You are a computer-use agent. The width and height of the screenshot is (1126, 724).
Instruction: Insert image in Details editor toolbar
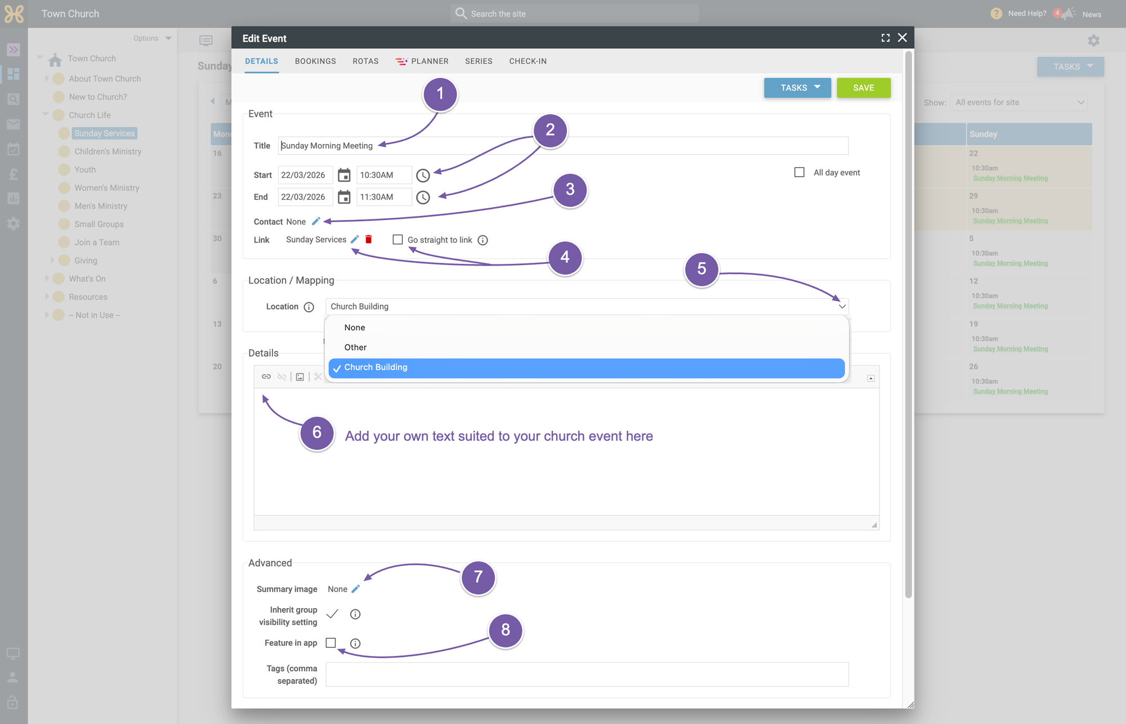(300, 377)
